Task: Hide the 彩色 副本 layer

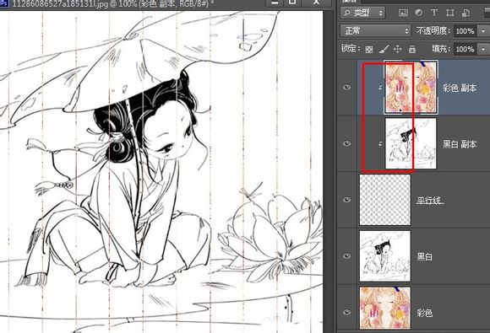Action: coord(346,88)
